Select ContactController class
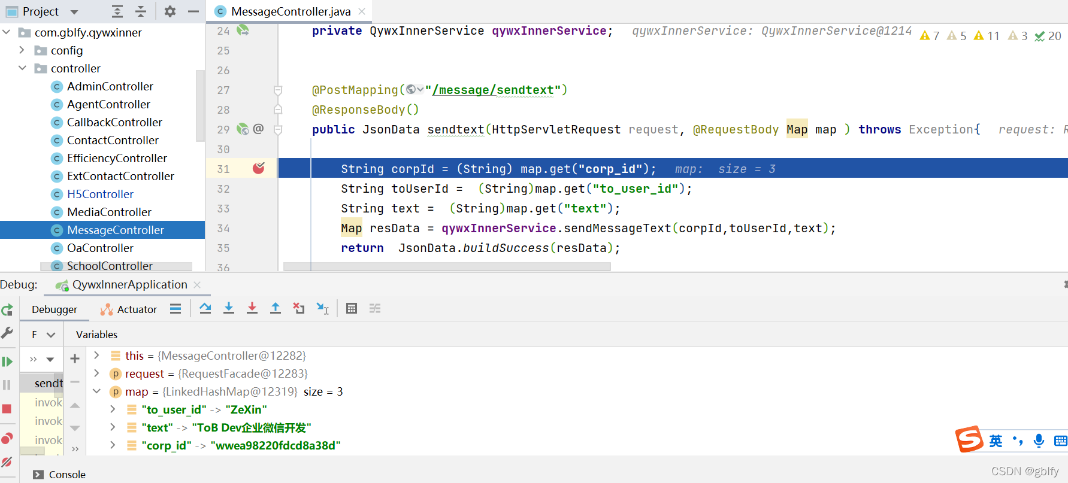This screenshot has width=1068, height=483. (x=113, y=140)
